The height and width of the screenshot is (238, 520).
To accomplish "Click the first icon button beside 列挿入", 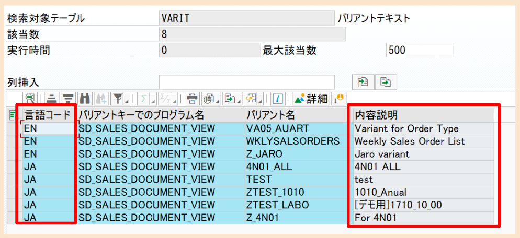I will point(363,82).
